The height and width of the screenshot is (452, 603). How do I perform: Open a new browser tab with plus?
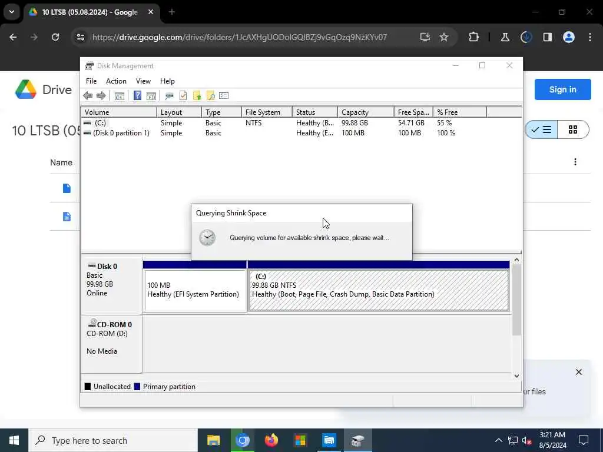(x=172, y=12)
